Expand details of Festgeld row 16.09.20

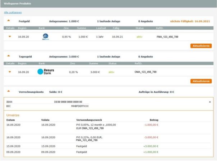[x=10, y=36]
